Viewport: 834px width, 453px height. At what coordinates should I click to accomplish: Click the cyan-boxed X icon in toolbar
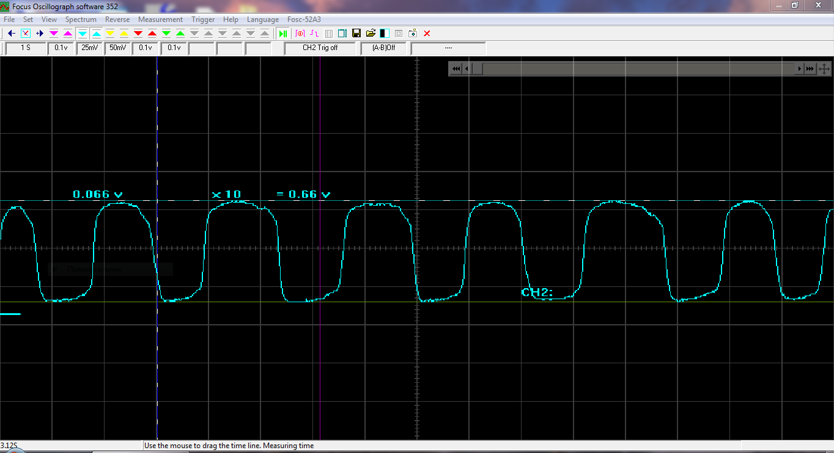26,34
